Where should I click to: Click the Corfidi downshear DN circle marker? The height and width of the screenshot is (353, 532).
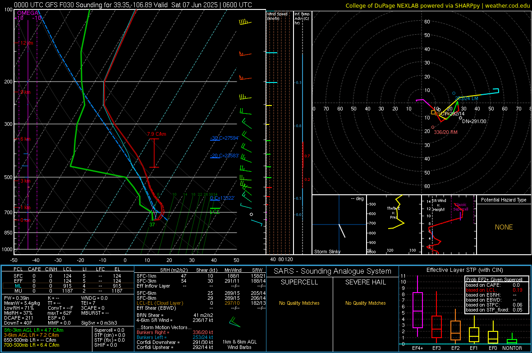460,118
